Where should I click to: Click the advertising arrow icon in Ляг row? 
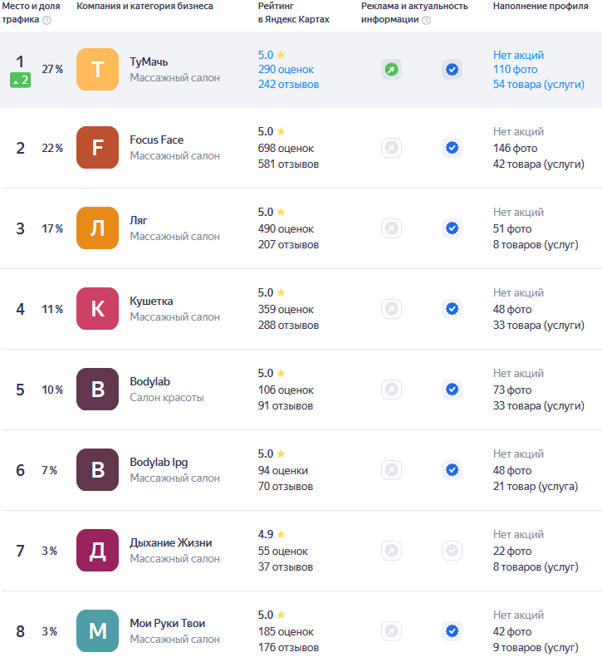point(391,228)
